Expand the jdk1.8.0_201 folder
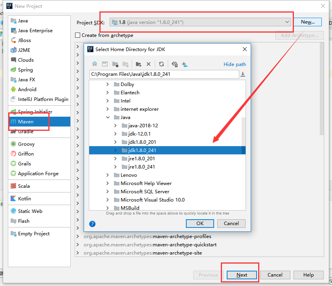This screenshot has width=332, height=286. click(x=116, y=142)
